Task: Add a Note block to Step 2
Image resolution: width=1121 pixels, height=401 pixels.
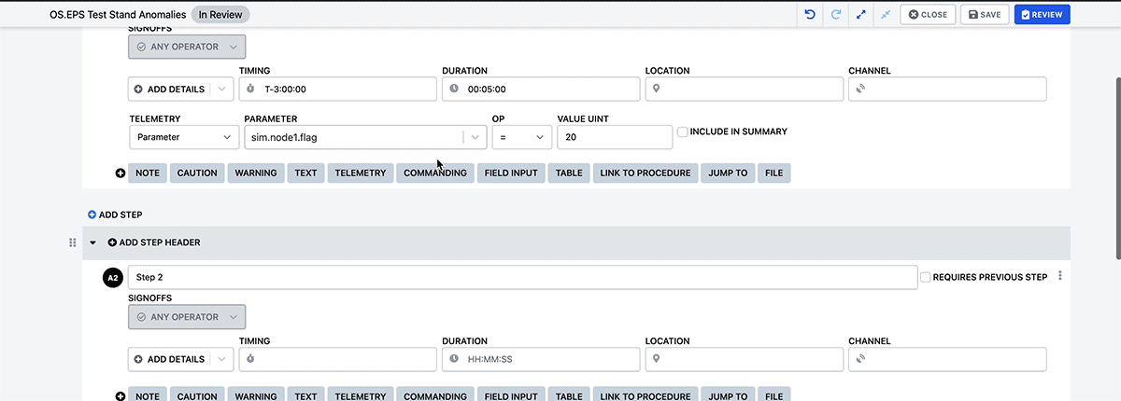Action: pos(147,394)
